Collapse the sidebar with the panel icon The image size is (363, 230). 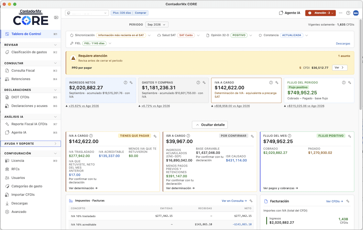pyautogui.click(x=56, y=17)
